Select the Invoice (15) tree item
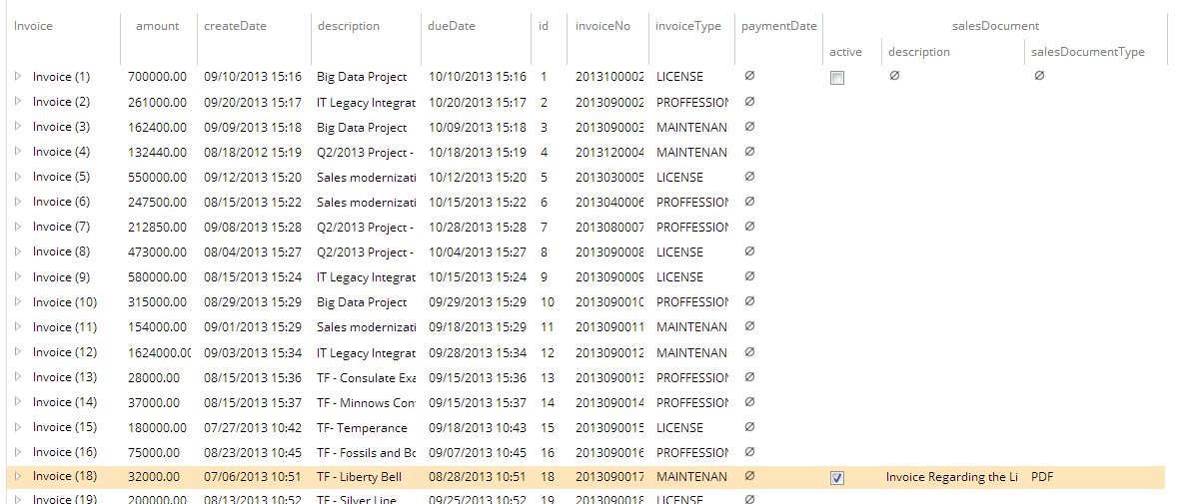The height and width of the screenshot is (504, 1183). pyautogui.click(x=64, y=427)
